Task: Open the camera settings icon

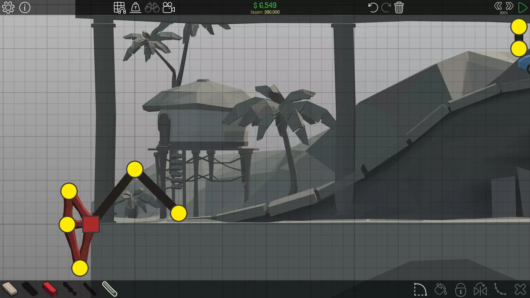Action: [x=169, y=7]
